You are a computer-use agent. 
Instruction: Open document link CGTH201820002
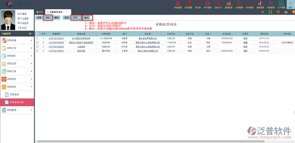pos(56,42)
